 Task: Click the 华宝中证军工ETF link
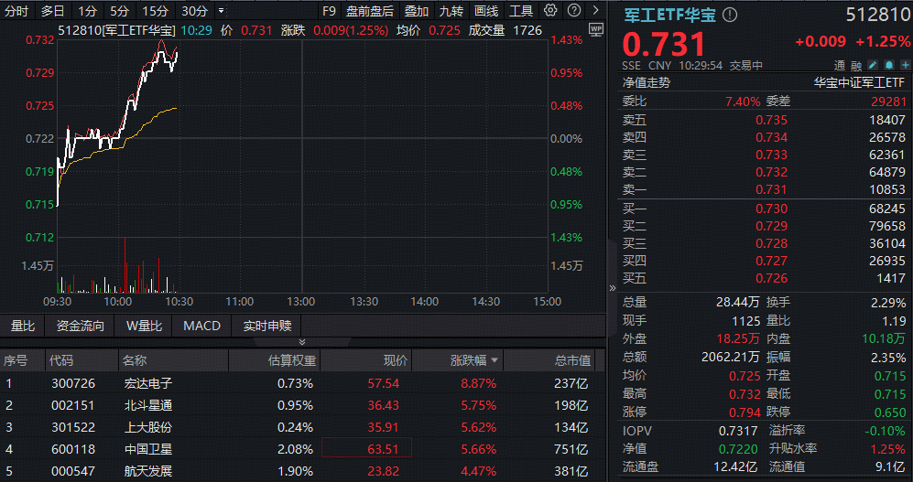[x=861, y=82]
